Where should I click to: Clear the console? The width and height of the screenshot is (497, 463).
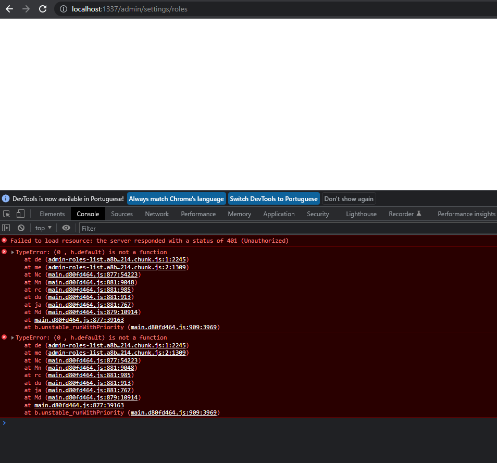tap(21, 228)
